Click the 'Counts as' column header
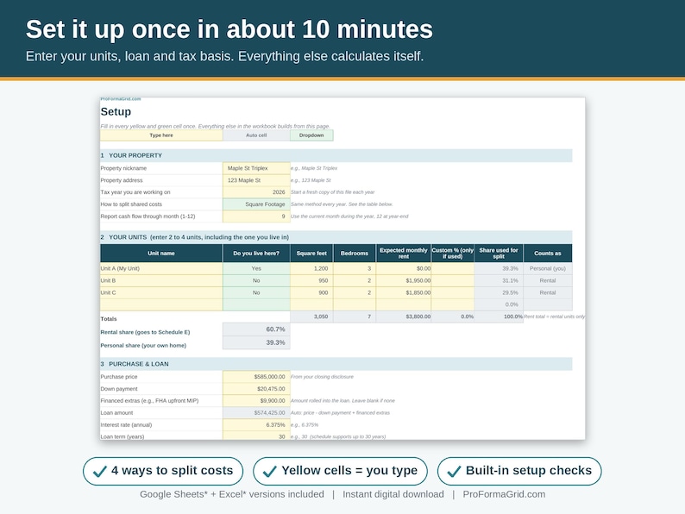 click(x=548, y=254)
